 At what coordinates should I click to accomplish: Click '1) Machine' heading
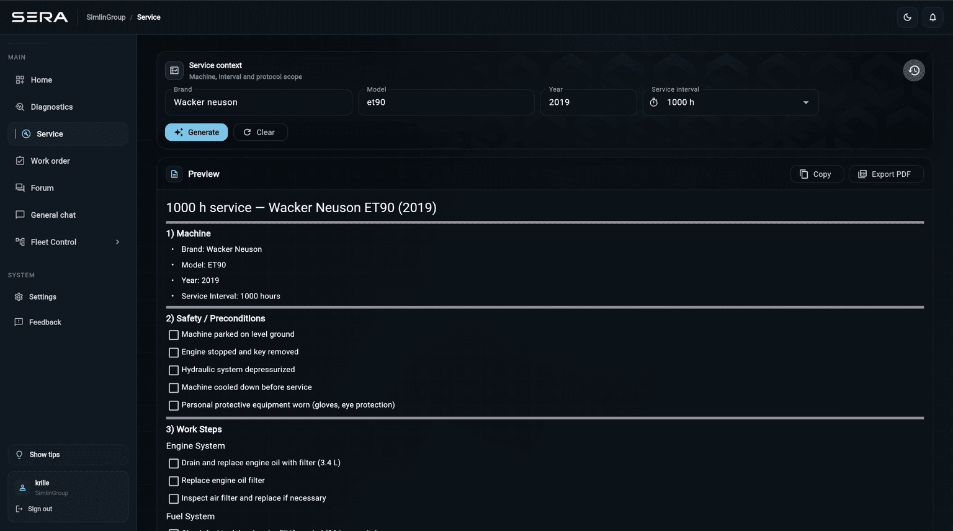tap(188, 233)
